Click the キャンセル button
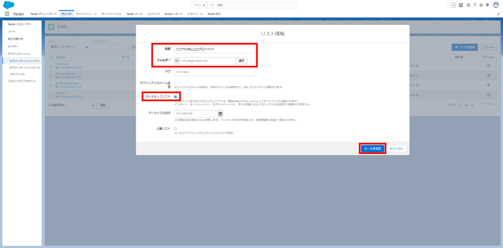This screenshot has width=503, height=248. 396,149
